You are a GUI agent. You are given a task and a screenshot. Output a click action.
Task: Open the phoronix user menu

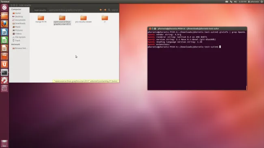click(253, 2)
